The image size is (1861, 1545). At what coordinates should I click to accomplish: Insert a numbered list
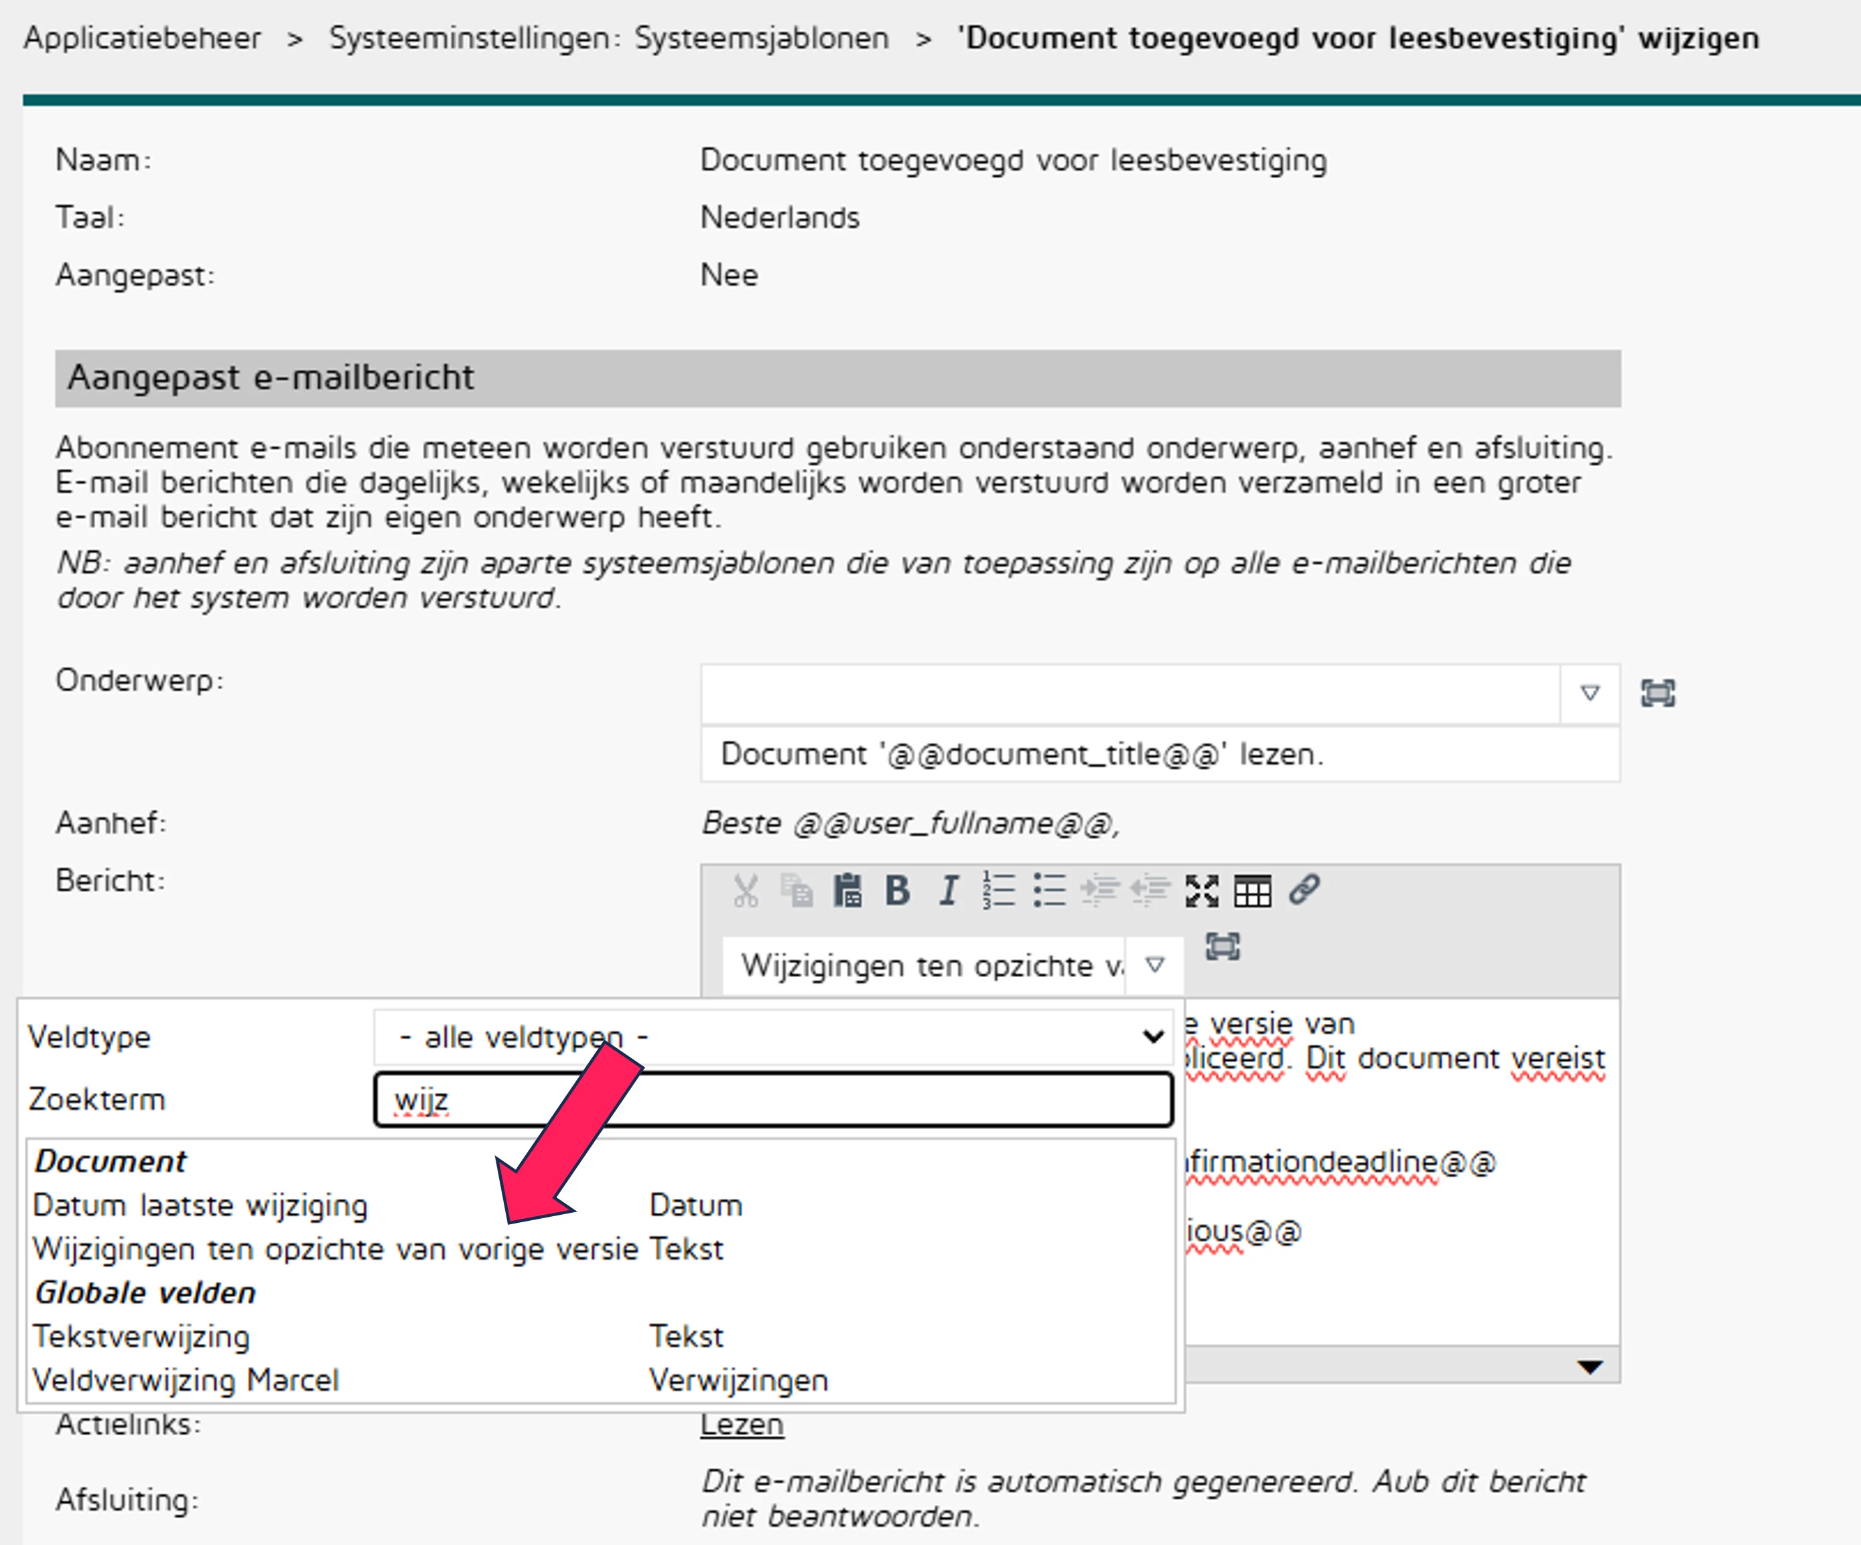pyautogui.click(x=999, y=890)
